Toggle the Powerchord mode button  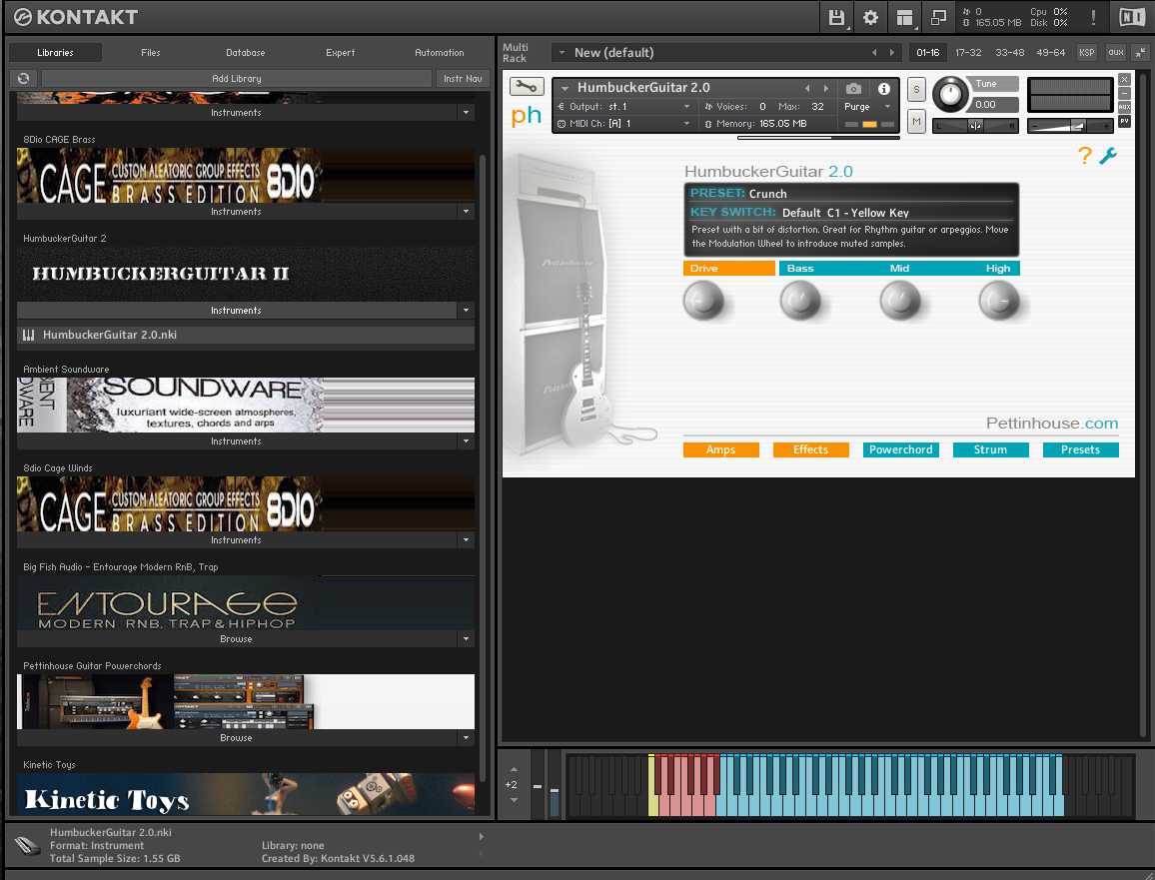(900, 449)
